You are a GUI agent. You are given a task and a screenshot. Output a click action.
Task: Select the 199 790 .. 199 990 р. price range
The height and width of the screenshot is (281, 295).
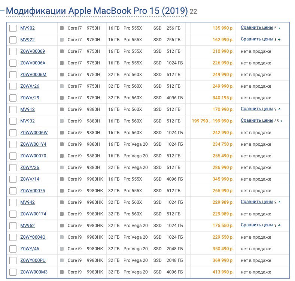click(213, 121)
